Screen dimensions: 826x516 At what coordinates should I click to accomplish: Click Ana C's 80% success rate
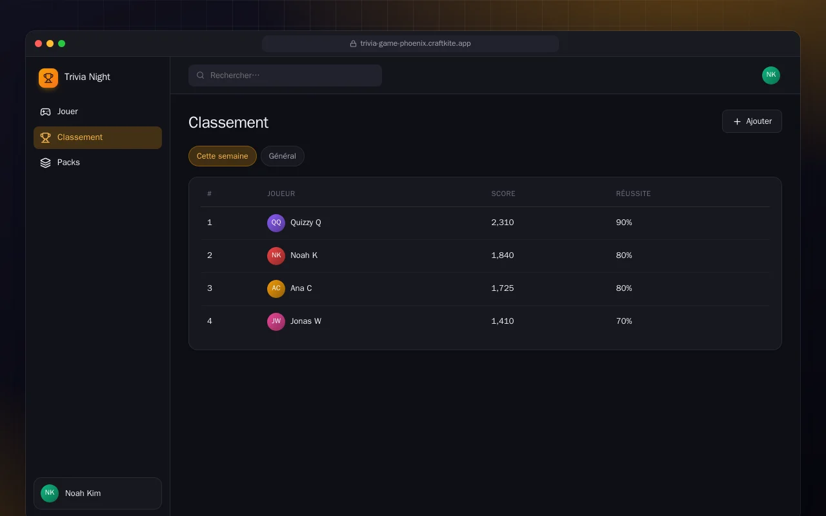pos(624,288)
